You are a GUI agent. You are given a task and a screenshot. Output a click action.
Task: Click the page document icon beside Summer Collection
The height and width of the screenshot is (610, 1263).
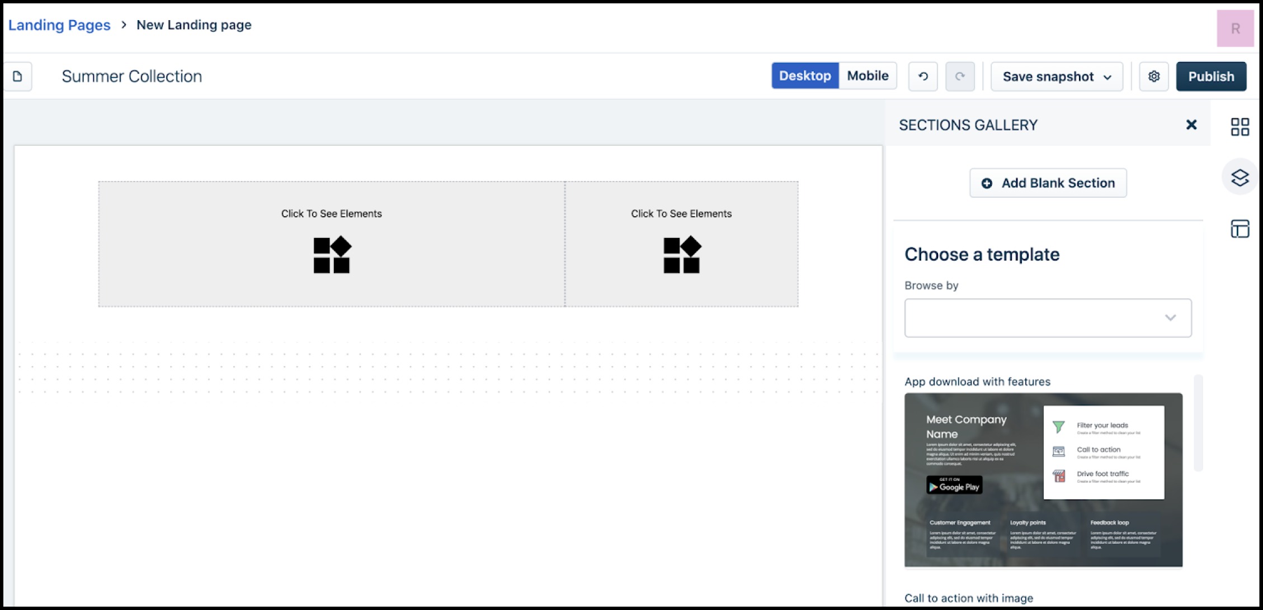pyautogui.click(x=18, y=77)
